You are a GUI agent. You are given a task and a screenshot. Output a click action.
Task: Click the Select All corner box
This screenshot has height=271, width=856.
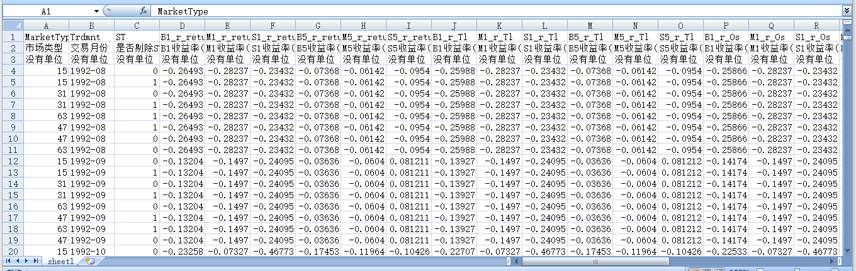12,25
